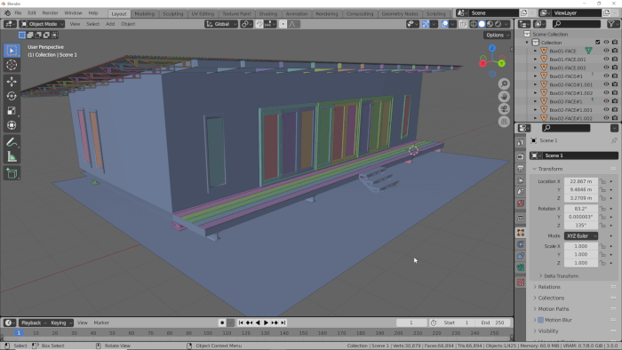Jump to timeline start frame
622x350 pixels.
(241, 322)
